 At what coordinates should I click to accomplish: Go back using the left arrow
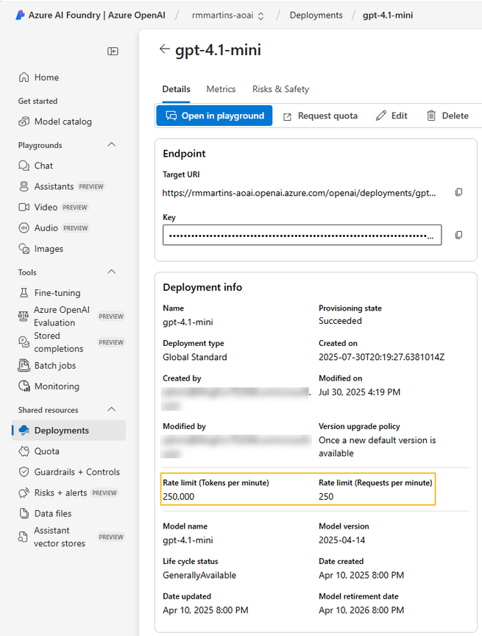pos(164,49)
